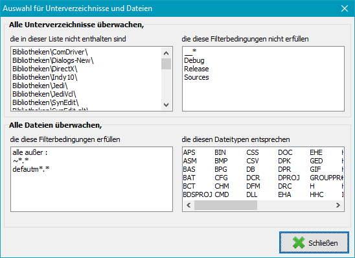Click the file types horizontal scrollbar thumb
The image size is (355, 258).
(225, 205)
